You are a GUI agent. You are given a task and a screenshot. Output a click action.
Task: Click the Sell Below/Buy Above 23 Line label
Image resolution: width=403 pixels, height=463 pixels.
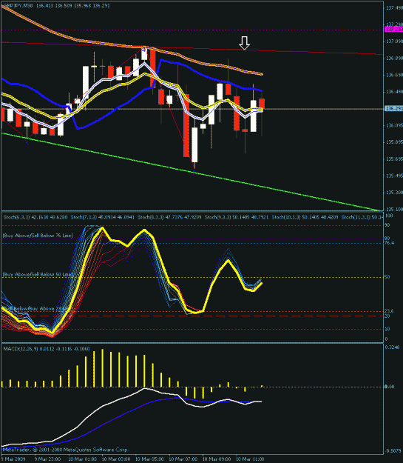(x=38, y=309)
